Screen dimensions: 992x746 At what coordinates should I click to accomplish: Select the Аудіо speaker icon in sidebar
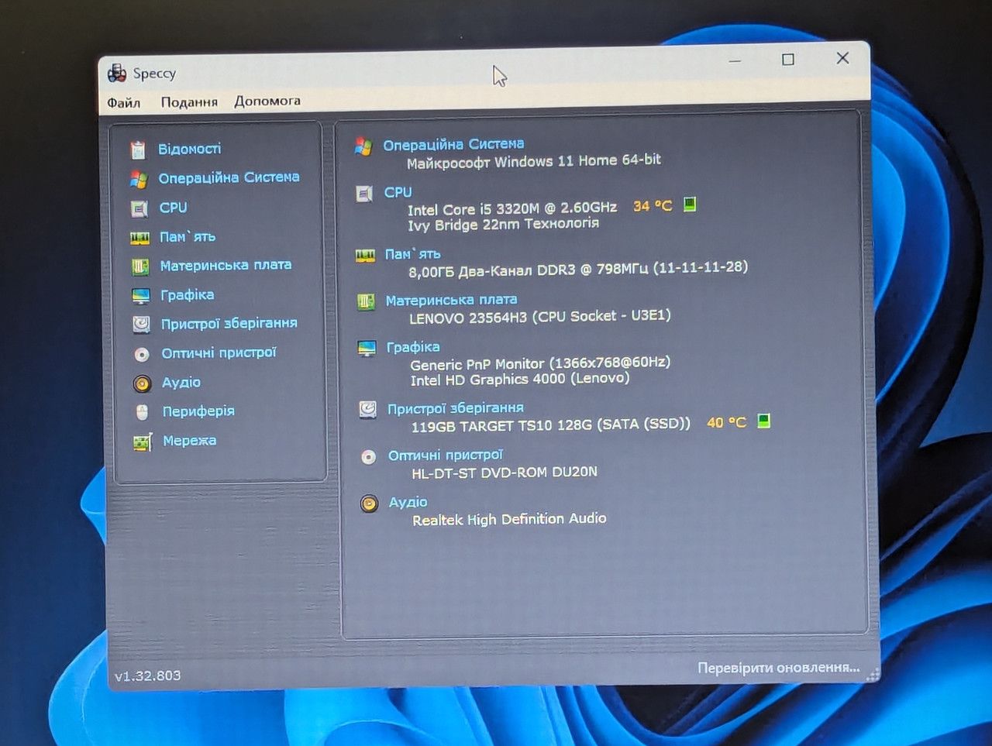tap(142, 383)
